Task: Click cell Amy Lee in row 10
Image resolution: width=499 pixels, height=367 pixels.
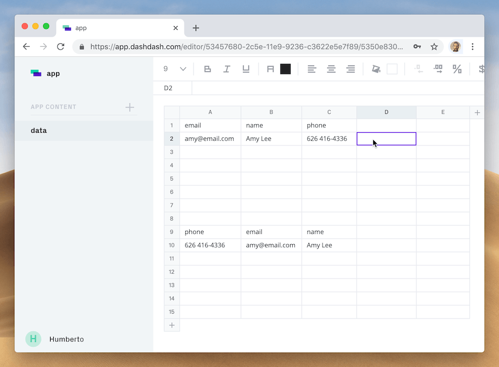Action: point(329,245)
